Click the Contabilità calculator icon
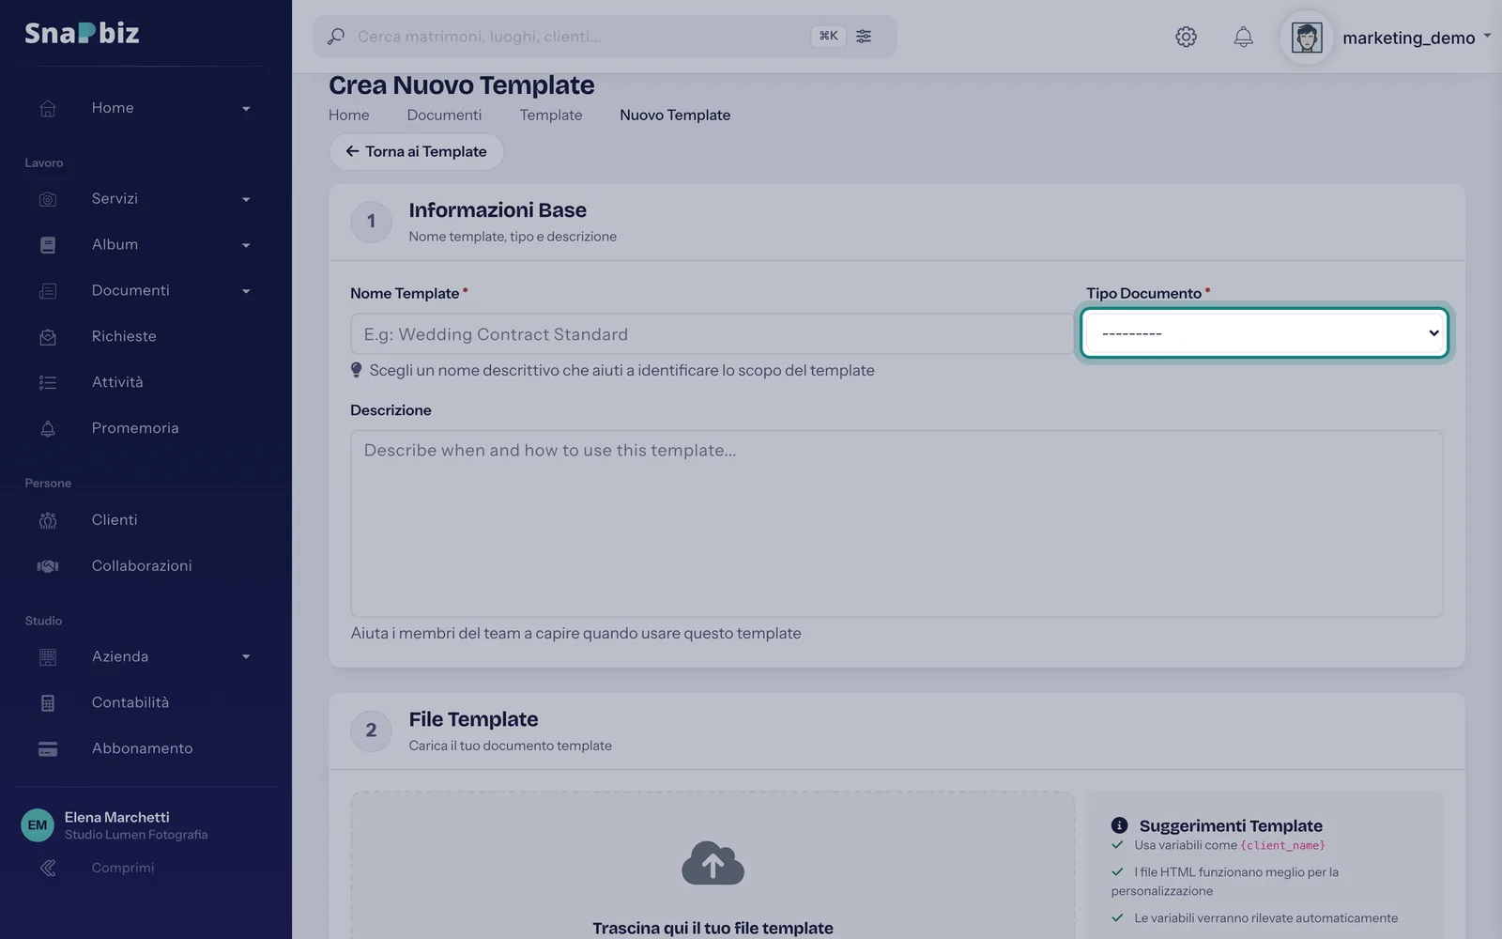 click(x=48, y=702)
